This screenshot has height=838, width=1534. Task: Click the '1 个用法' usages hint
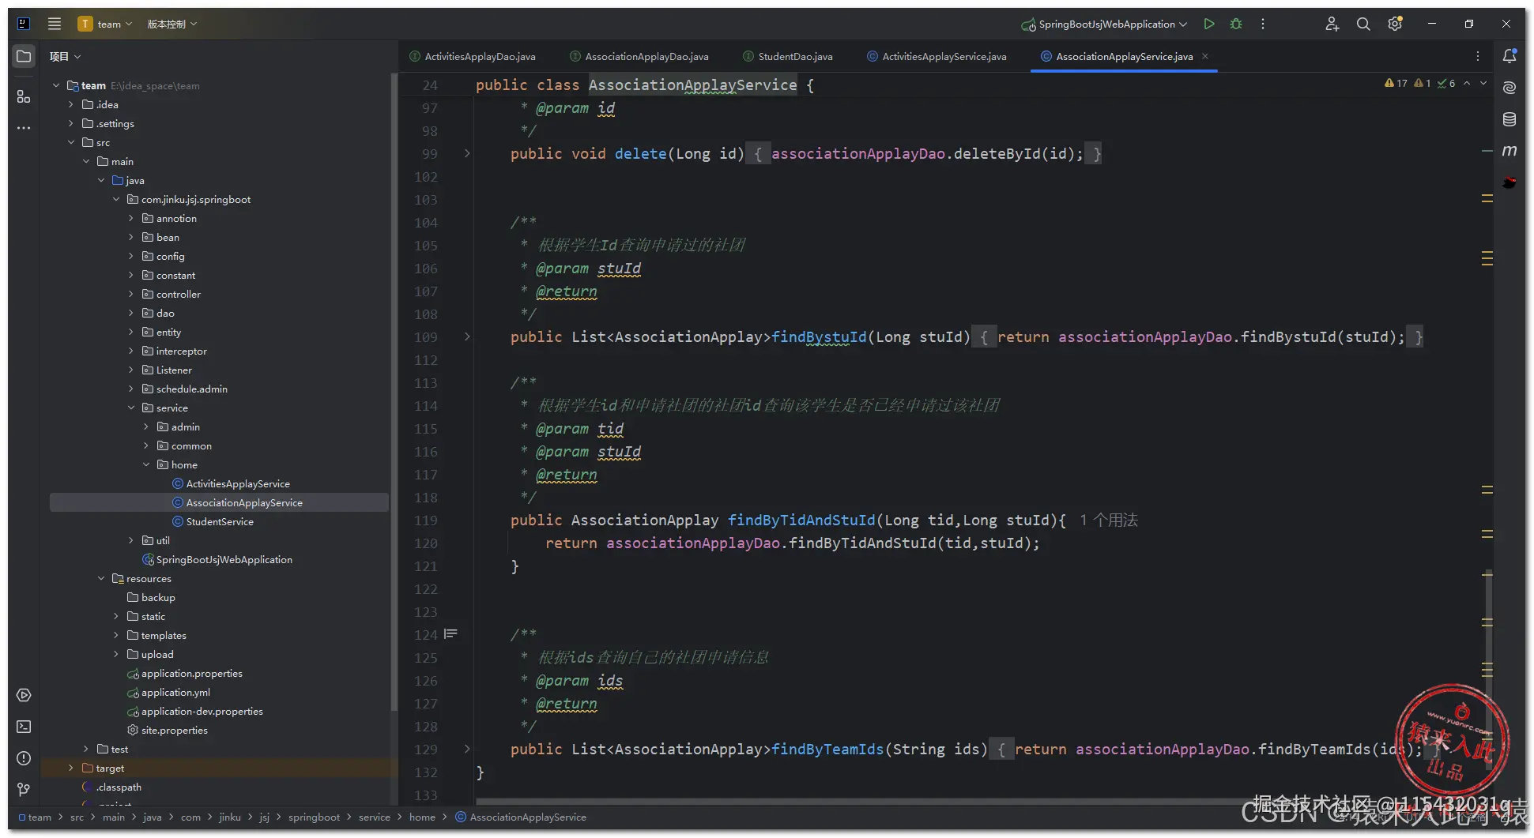[1109, 520]
